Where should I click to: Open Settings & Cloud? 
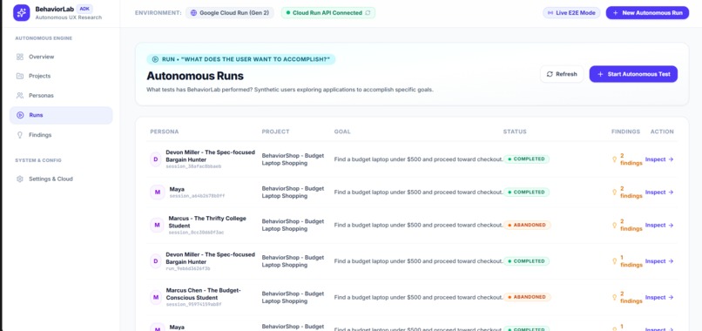point(61,179)
